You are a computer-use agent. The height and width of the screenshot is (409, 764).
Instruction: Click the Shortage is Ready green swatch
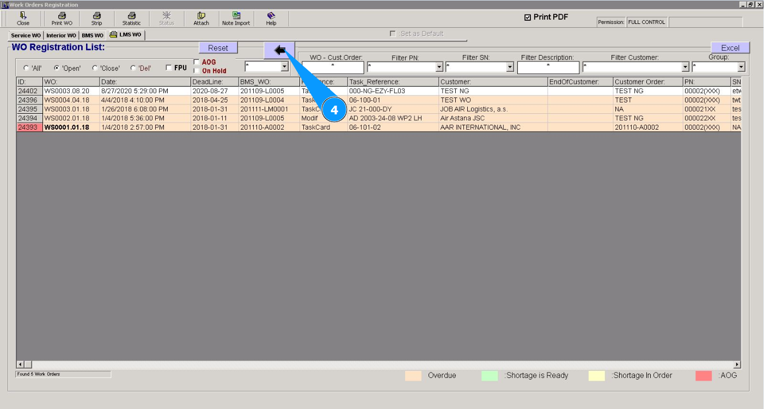click(490, 376)
